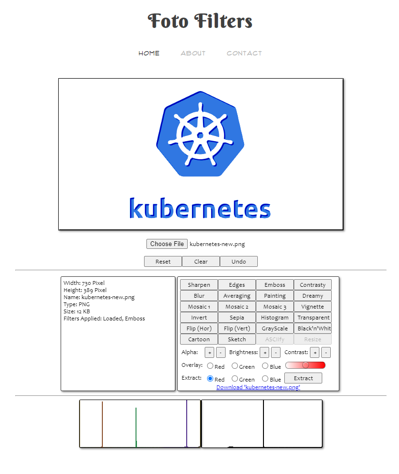This screenshot has height=474, width=399.
Task: Increase Alpha using the plus button
Action: coord(209,352)
